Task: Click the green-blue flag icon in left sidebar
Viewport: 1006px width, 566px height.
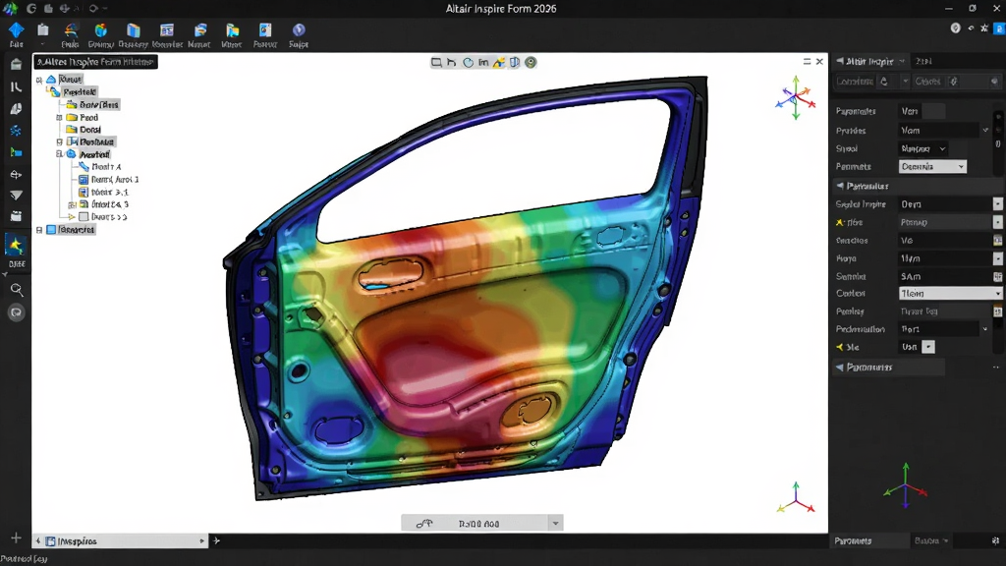Action: pyautogui.click(x=16, y=152)
